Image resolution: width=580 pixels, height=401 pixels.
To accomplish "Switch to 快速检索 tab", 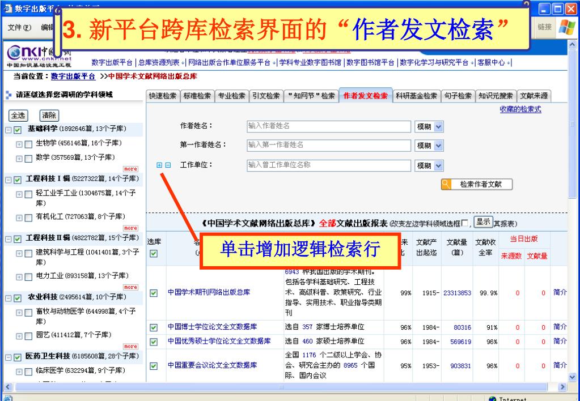I will pyautogui.click(x=162, y=96).
